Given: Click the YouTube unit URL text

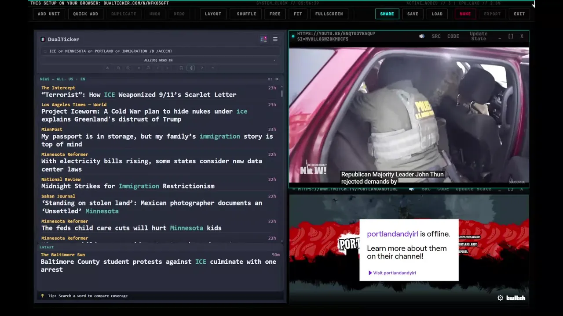Looking at the screenshot, I should 336,36.
